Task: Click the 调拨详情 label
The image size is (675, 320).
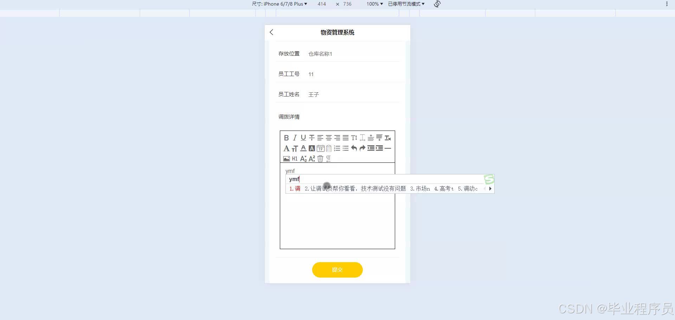Action: pos(289,117)
